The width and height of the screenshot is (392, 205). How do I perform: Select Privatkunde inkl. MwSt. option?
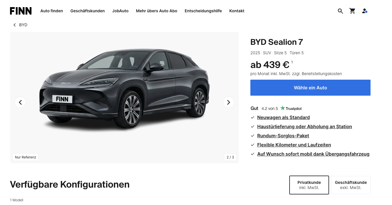pos(309,185)
